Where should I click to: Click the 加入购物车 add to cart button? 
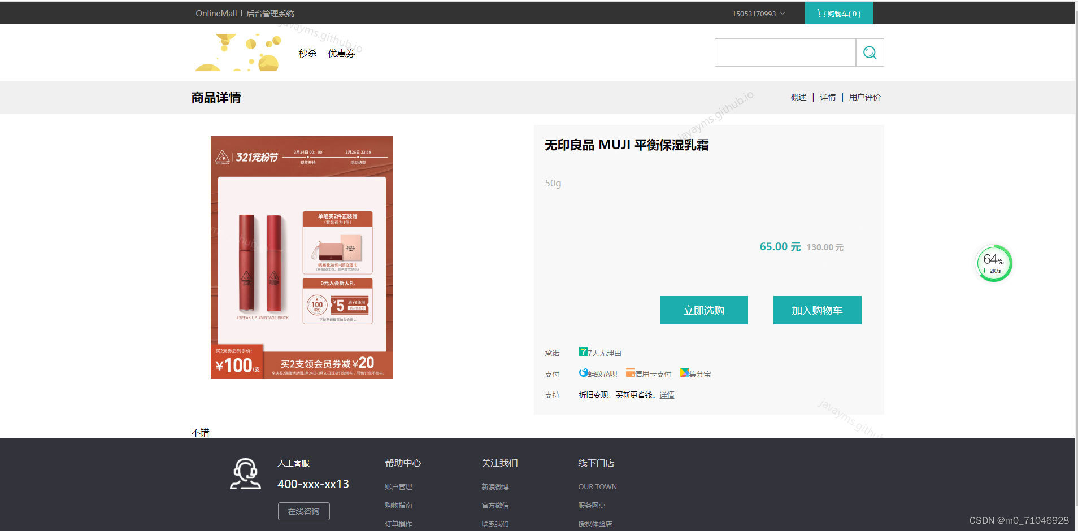click(x=818, y=310)
